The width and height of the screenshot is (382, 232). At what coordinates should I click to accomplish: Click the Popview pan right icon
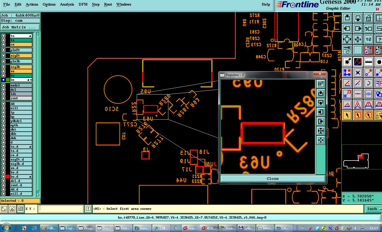pyautogui.click(x=321, y=121)
